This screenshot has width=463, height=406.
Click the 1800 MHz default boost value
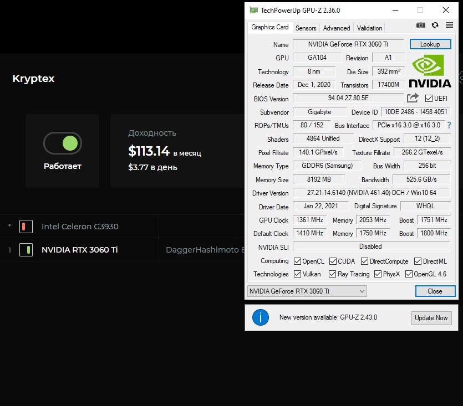434,233
